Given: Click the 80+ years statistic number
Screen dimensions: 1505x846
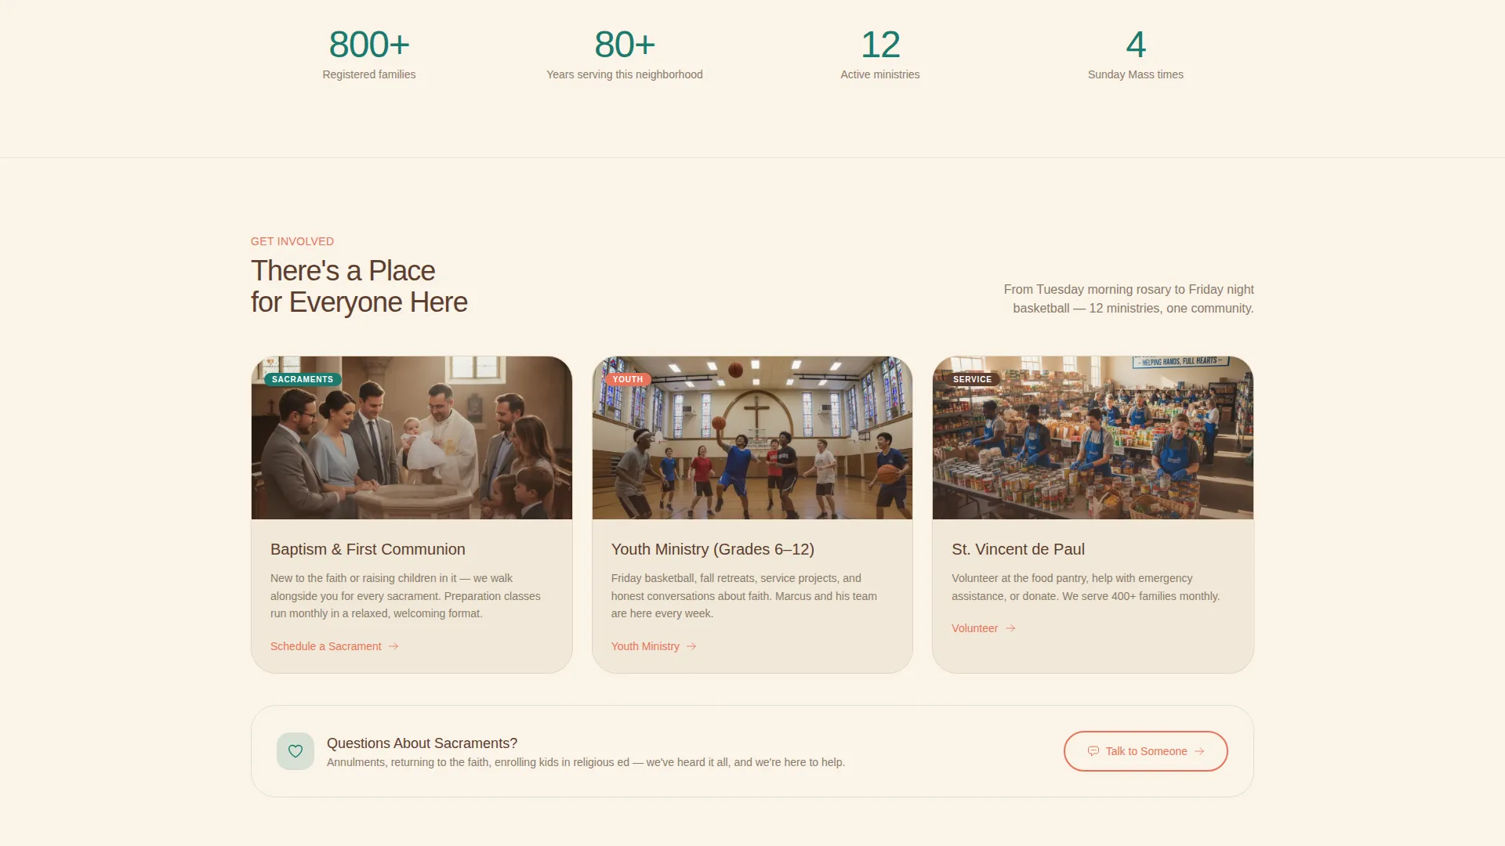Looking at the screenshot, I should coord(625,45).
